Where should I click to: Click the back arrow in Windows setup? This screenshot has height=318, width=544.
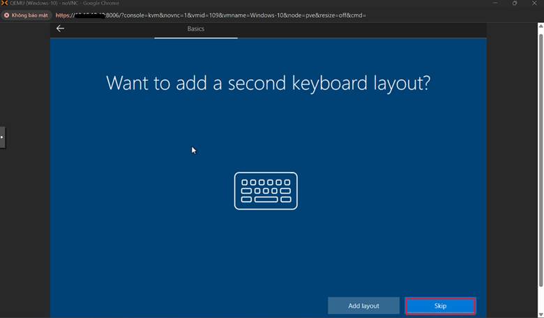[60, 29]
